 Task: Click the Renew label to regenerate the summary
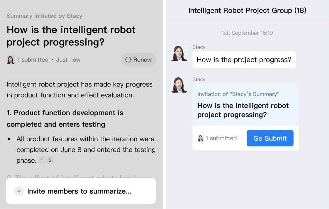(x=142, y=60)
